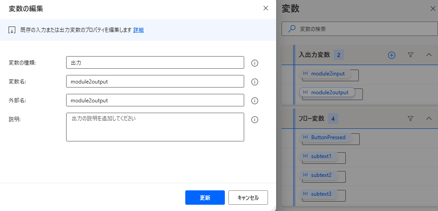Screen dimensions: 438x211
Task: Click info icon beside 変数名 field
Action: pyautogui.click(x=255, y=82)
